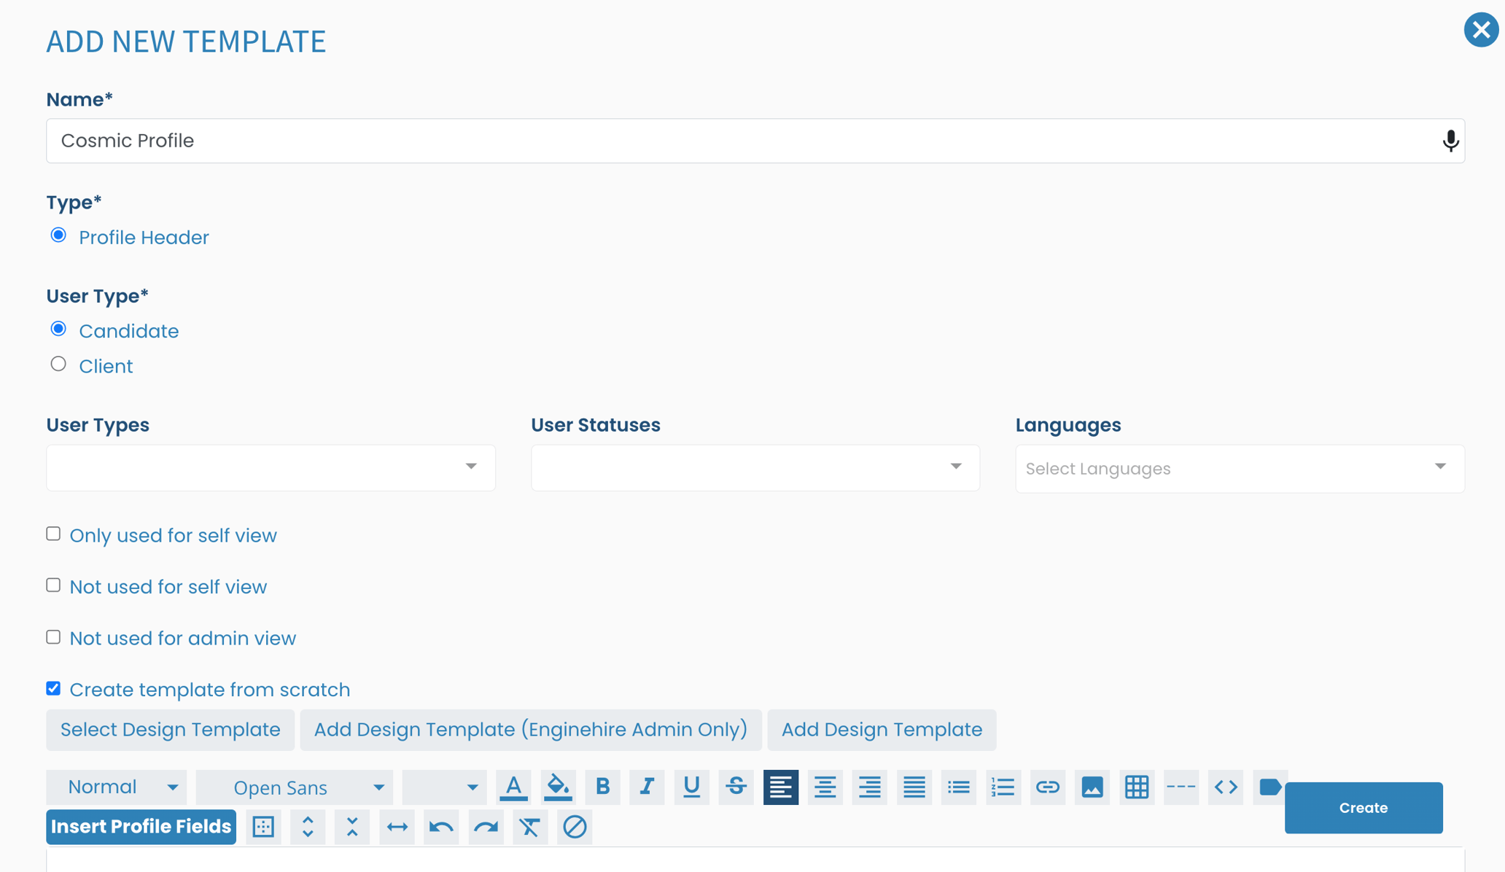Screen dimensions: 1505x872
Task: Insert a horizontal rule line
Action: [1181, 787]
